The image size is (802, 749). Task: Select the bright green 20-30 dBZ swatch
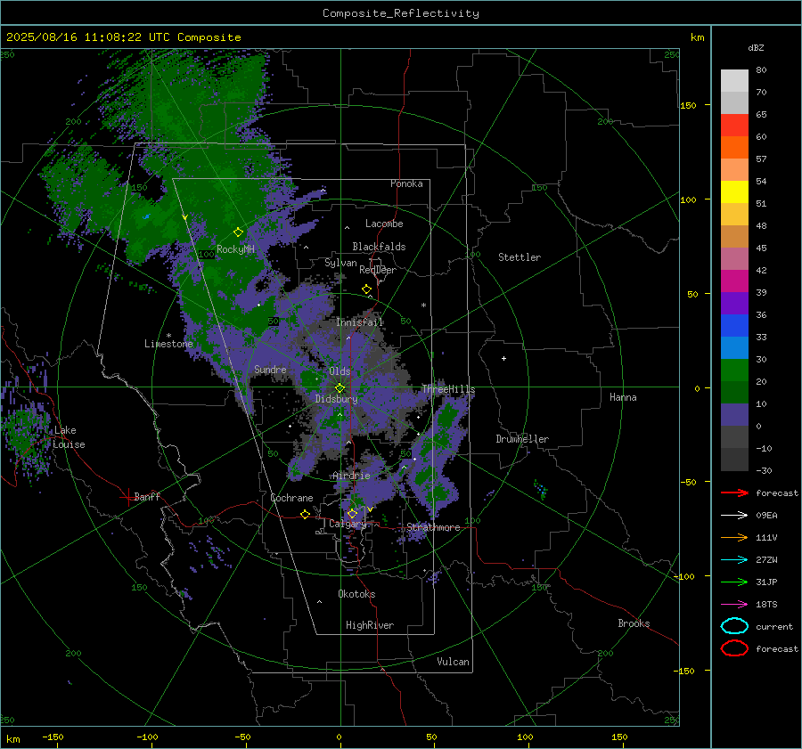point(734,370)
